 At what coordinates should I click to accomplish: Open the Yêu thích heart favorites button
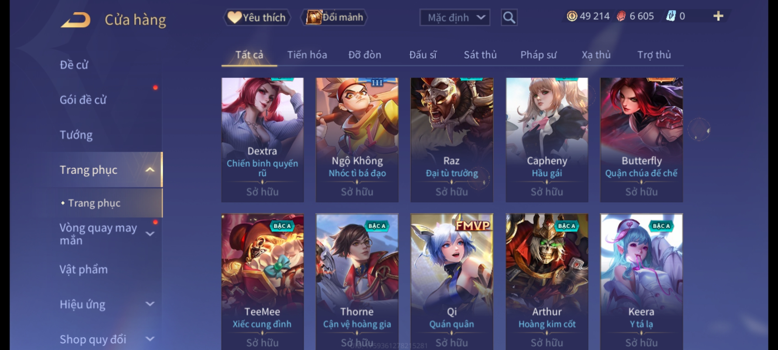pyautogui.click(x=257, y=17)
